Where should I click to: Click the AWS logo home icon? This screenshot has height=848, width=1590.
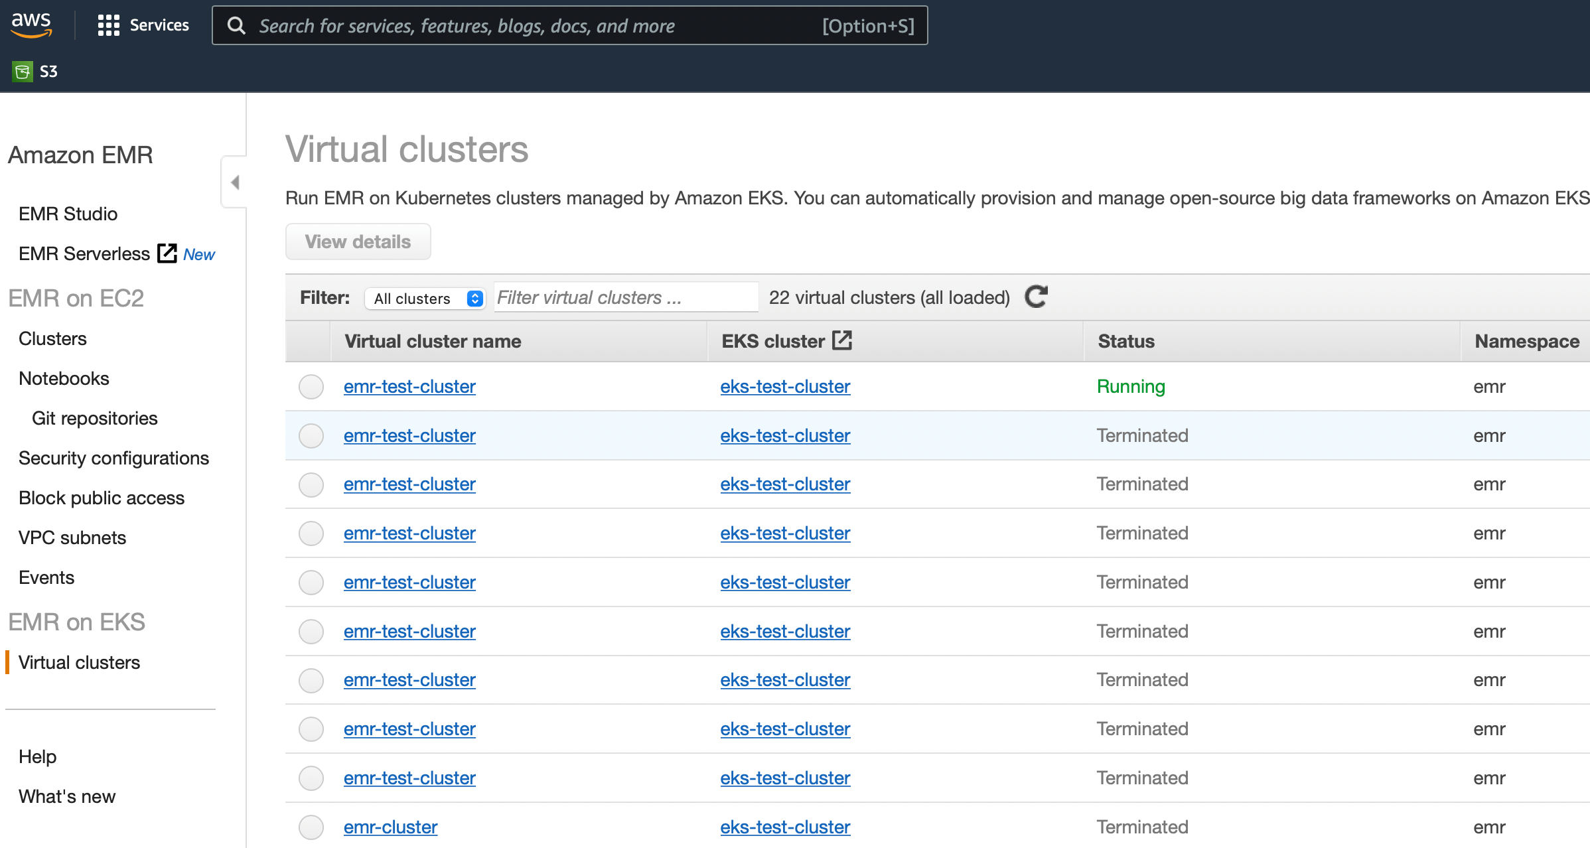click(31, 25)
